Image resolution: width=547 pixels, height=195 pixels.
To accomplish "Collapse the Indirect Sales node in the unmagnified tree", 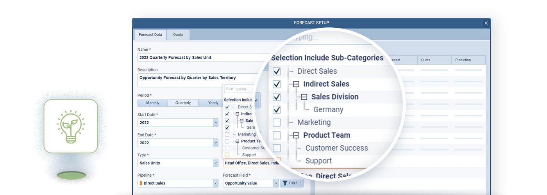I will tap(238, 114).
